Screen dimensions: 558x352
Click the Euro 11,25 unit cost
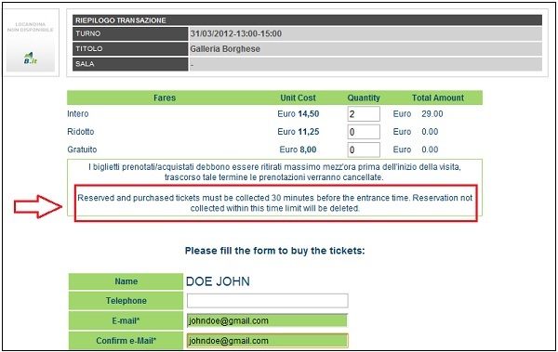pos(299,132)
